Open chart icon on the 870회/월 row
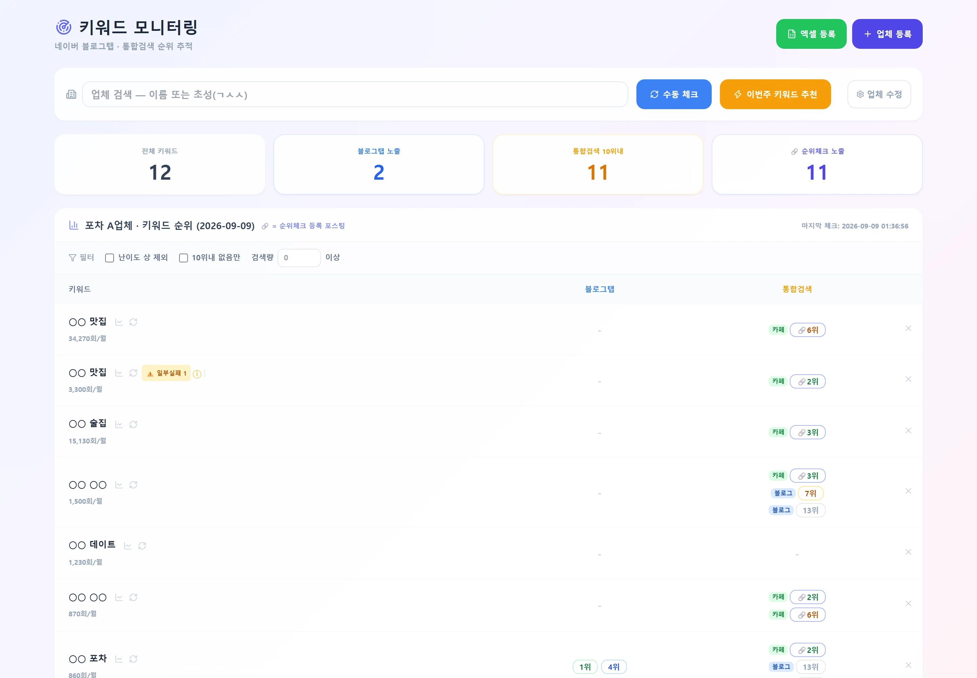 click(119, 598)
